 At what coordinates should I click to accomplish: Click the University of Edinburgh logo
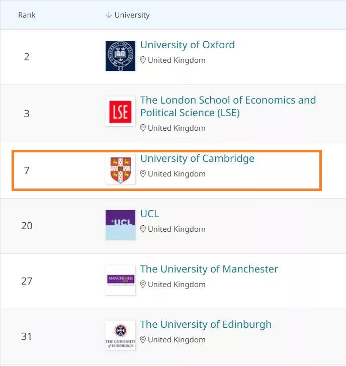pyautogui.click(x=120, y=336)
